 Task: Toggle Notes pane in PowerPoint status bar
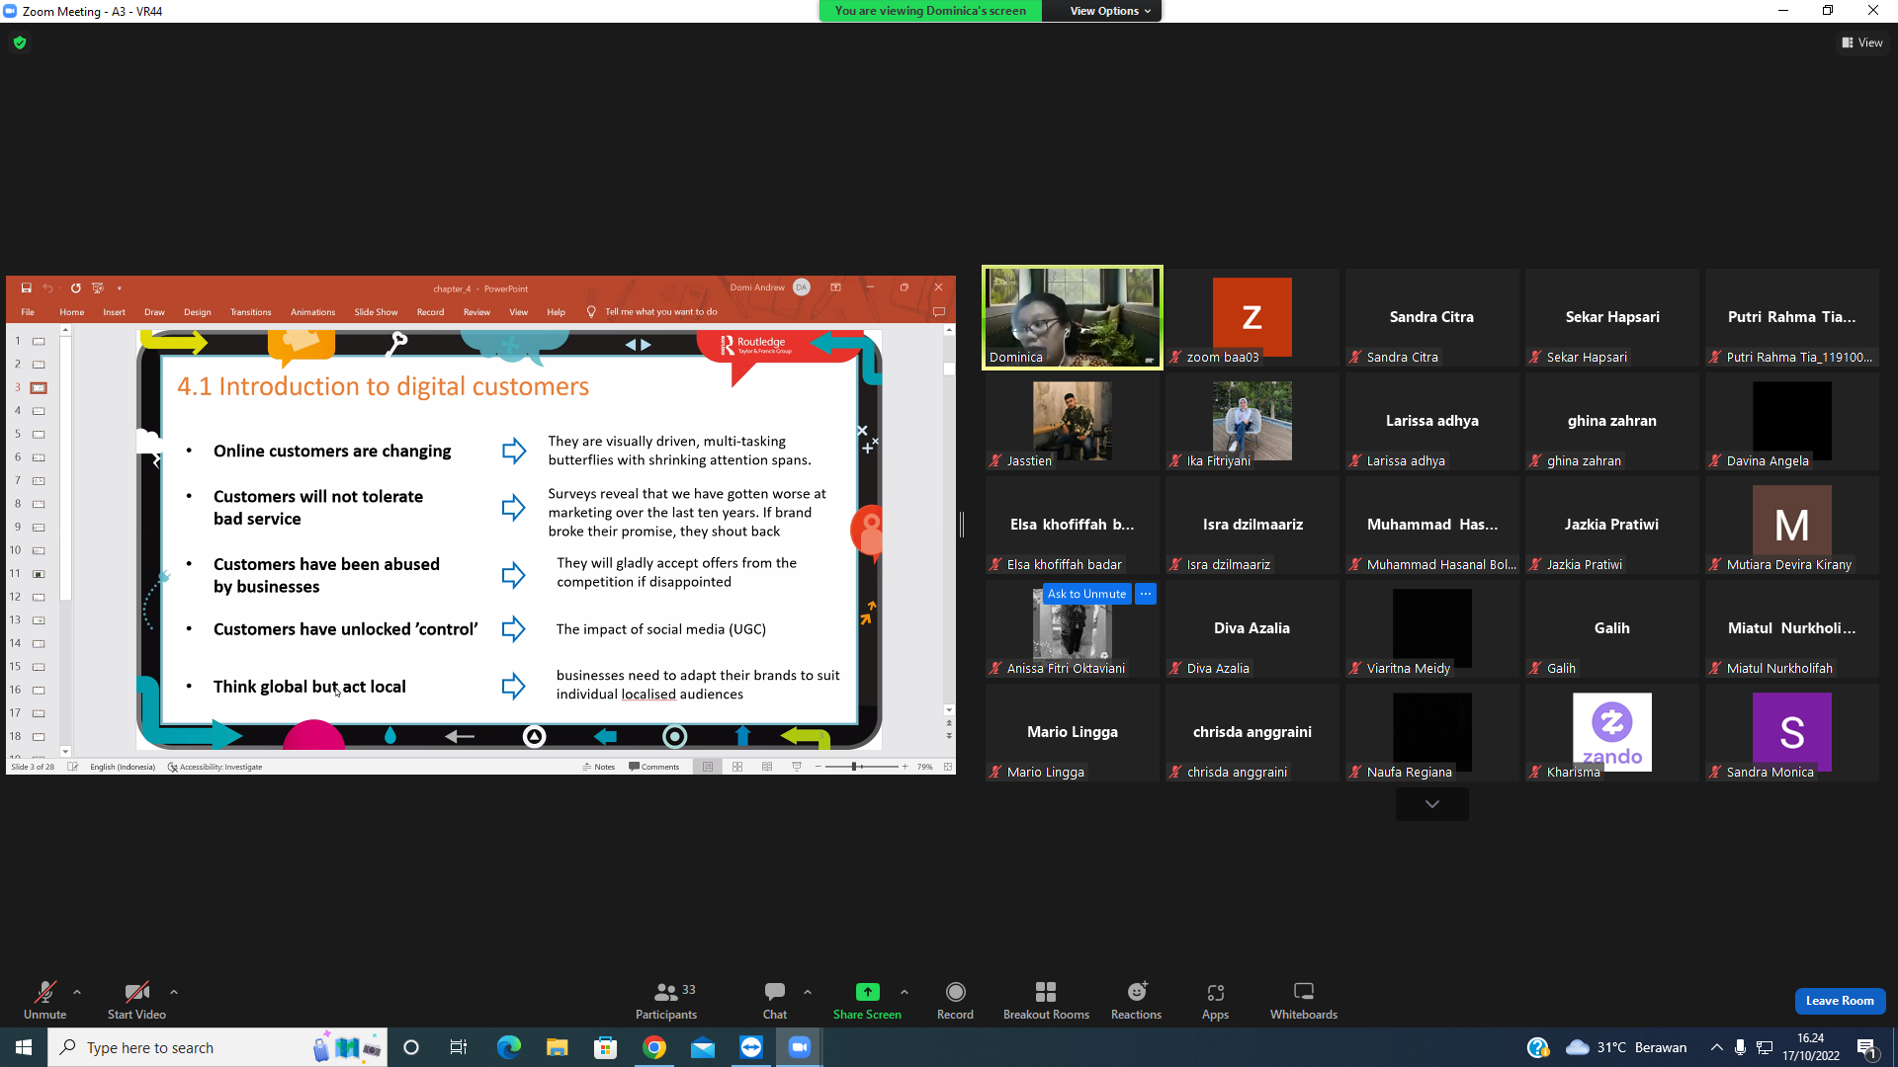(x=599, y=767)
